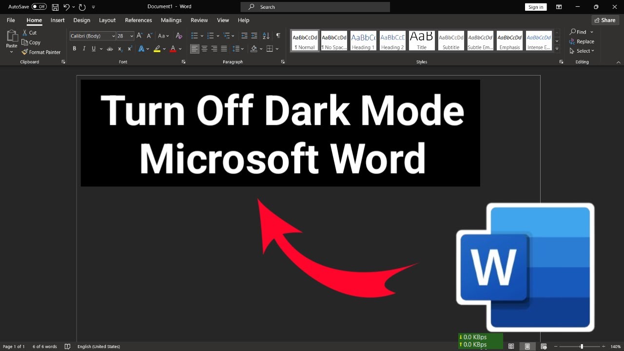Click the Undo arrow icon
This screenshot has width=624, height=351.
66,7
